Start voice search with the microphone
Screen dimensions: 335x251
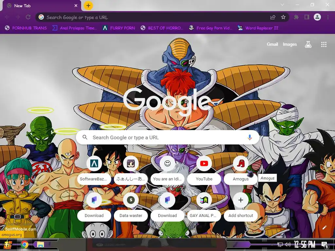(250, 138)
